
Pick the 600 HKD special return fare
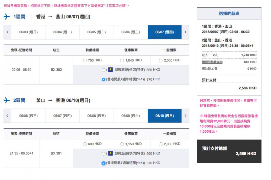tap(85, 144)
